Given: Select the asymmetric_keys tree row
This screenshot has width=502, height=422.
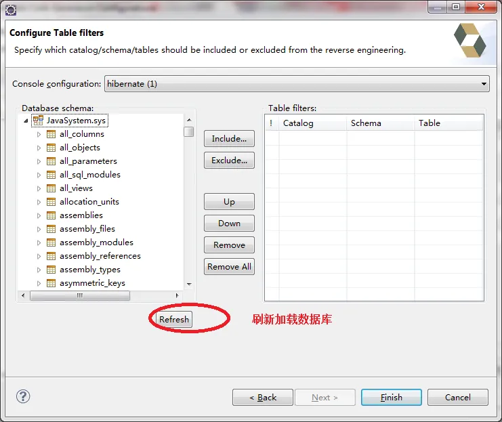Looking at the screenshot, I should (92, 283).
